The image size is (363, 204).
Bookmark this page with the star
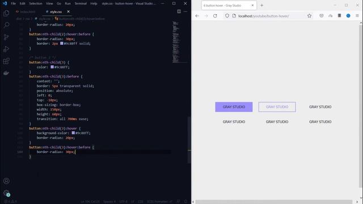pyautogui.click(x=309, y=16)
